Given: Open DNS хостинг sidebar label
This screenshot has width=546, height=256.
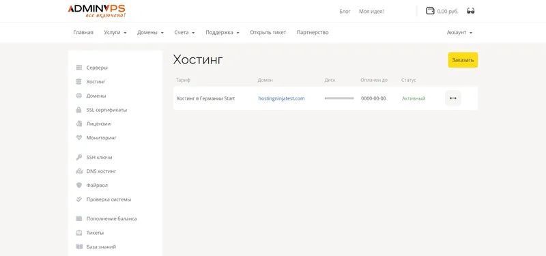Looking at the screenshot, I should click(101, 171).
